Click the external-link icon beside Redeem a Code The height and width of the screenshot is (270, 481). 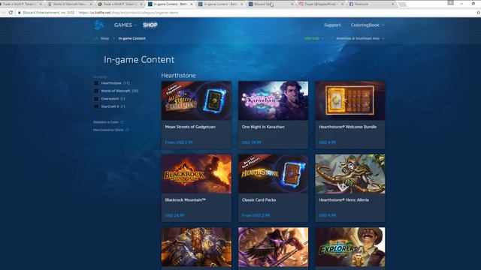coord(122,122)
